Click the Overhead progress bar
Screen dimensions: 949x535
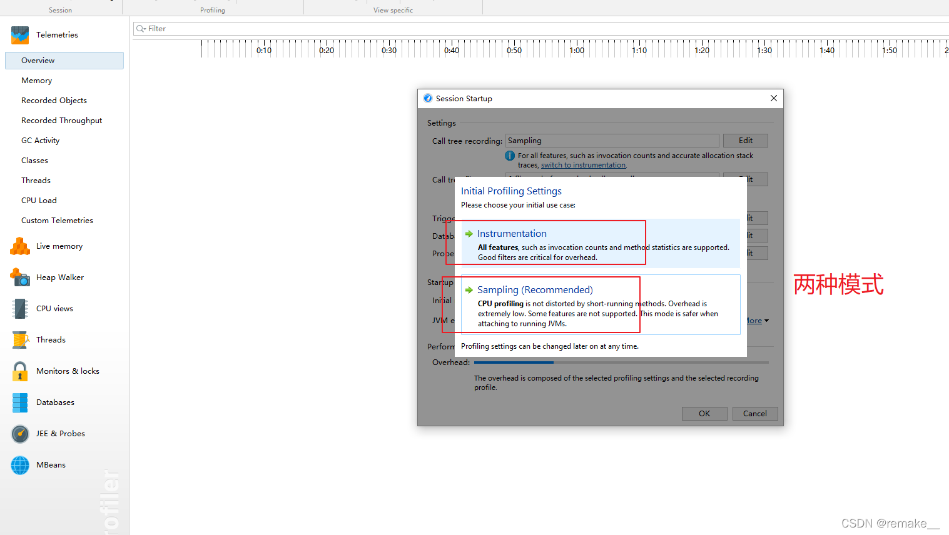(621, 362)
